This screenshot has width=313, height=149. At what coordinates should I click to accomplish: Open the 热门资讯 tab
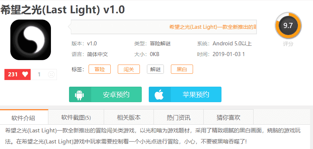coord(179,118)
